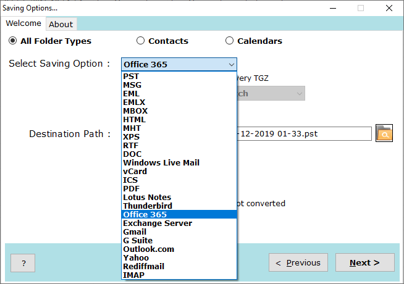This screenshot has width=404, height=284.
Task: Pick MHT in the dropdown list
Action: tap(179, 128)
